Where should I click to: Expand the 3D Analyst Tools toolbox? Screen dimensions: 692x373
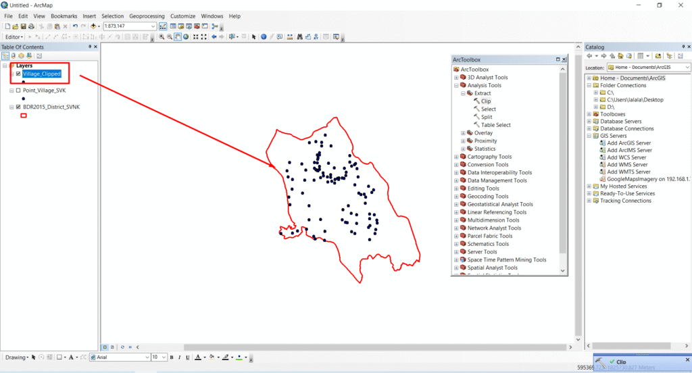tap(456, 77)
